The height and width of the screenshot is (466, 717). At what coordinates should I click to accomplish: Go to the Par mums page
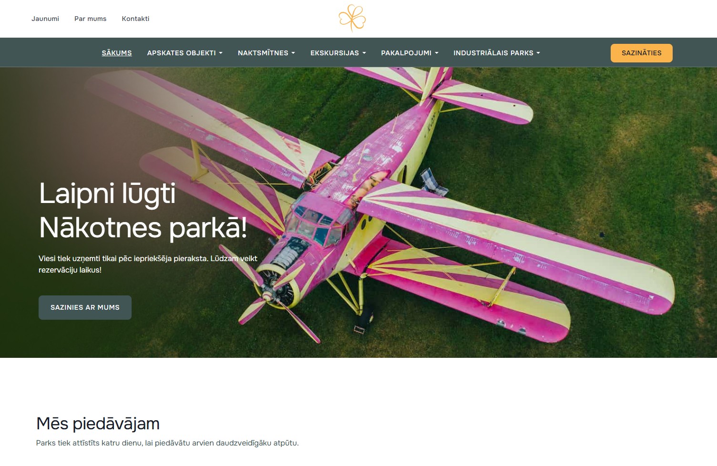pos(90,19)
